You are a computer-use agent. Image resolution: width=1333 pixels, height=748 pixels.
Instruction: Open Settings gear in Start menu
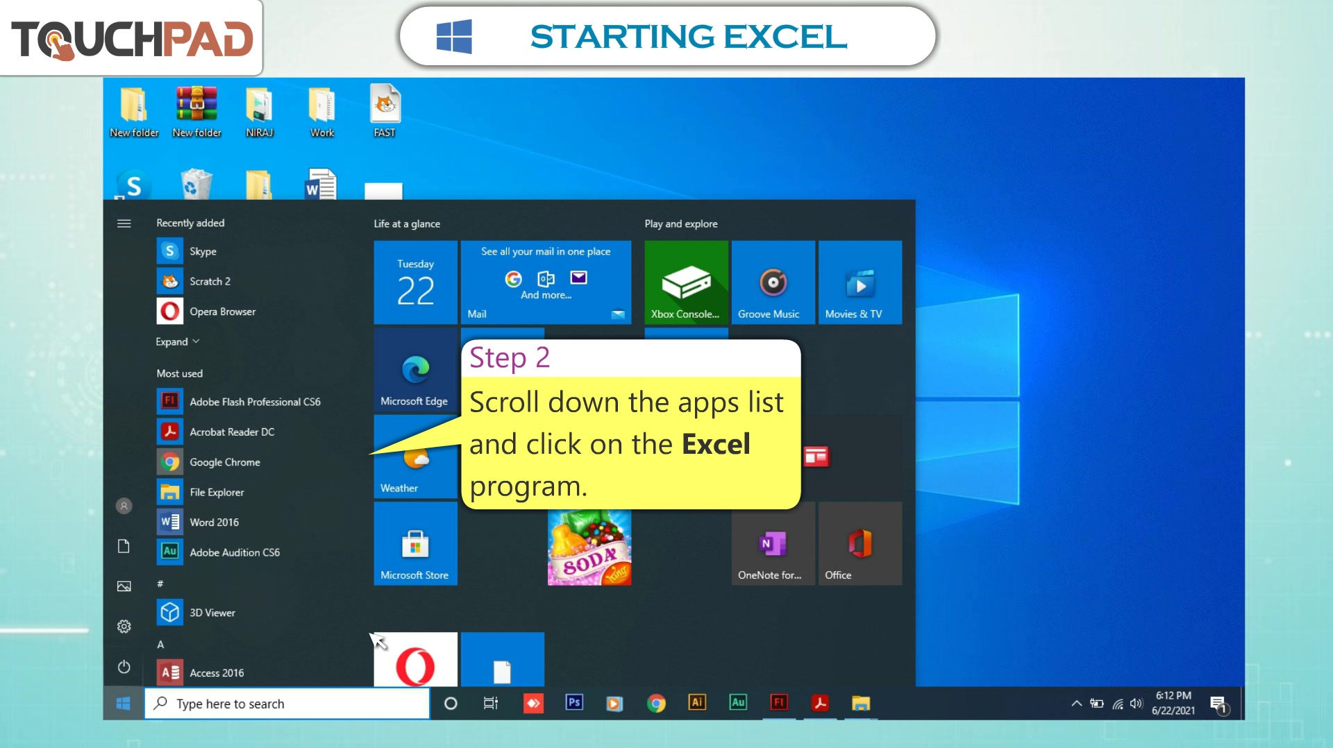tap(124, 627)
